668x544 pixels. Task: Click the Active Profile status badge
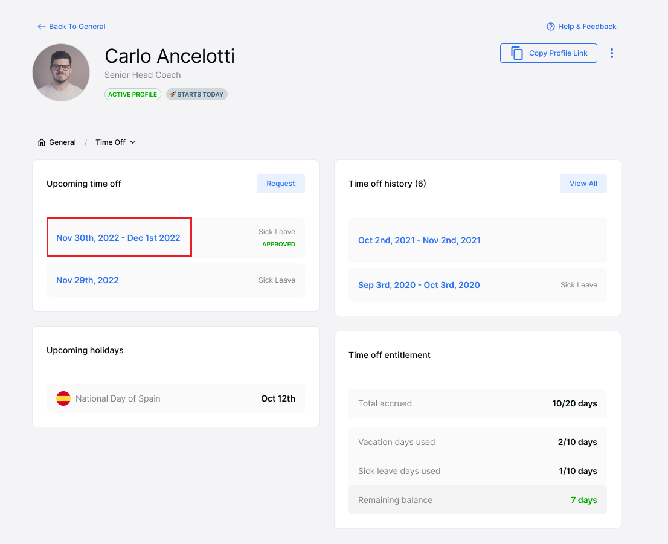coord(132,94)
